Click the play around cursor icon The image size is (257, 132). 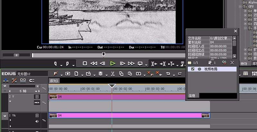[x=171, y=64]
